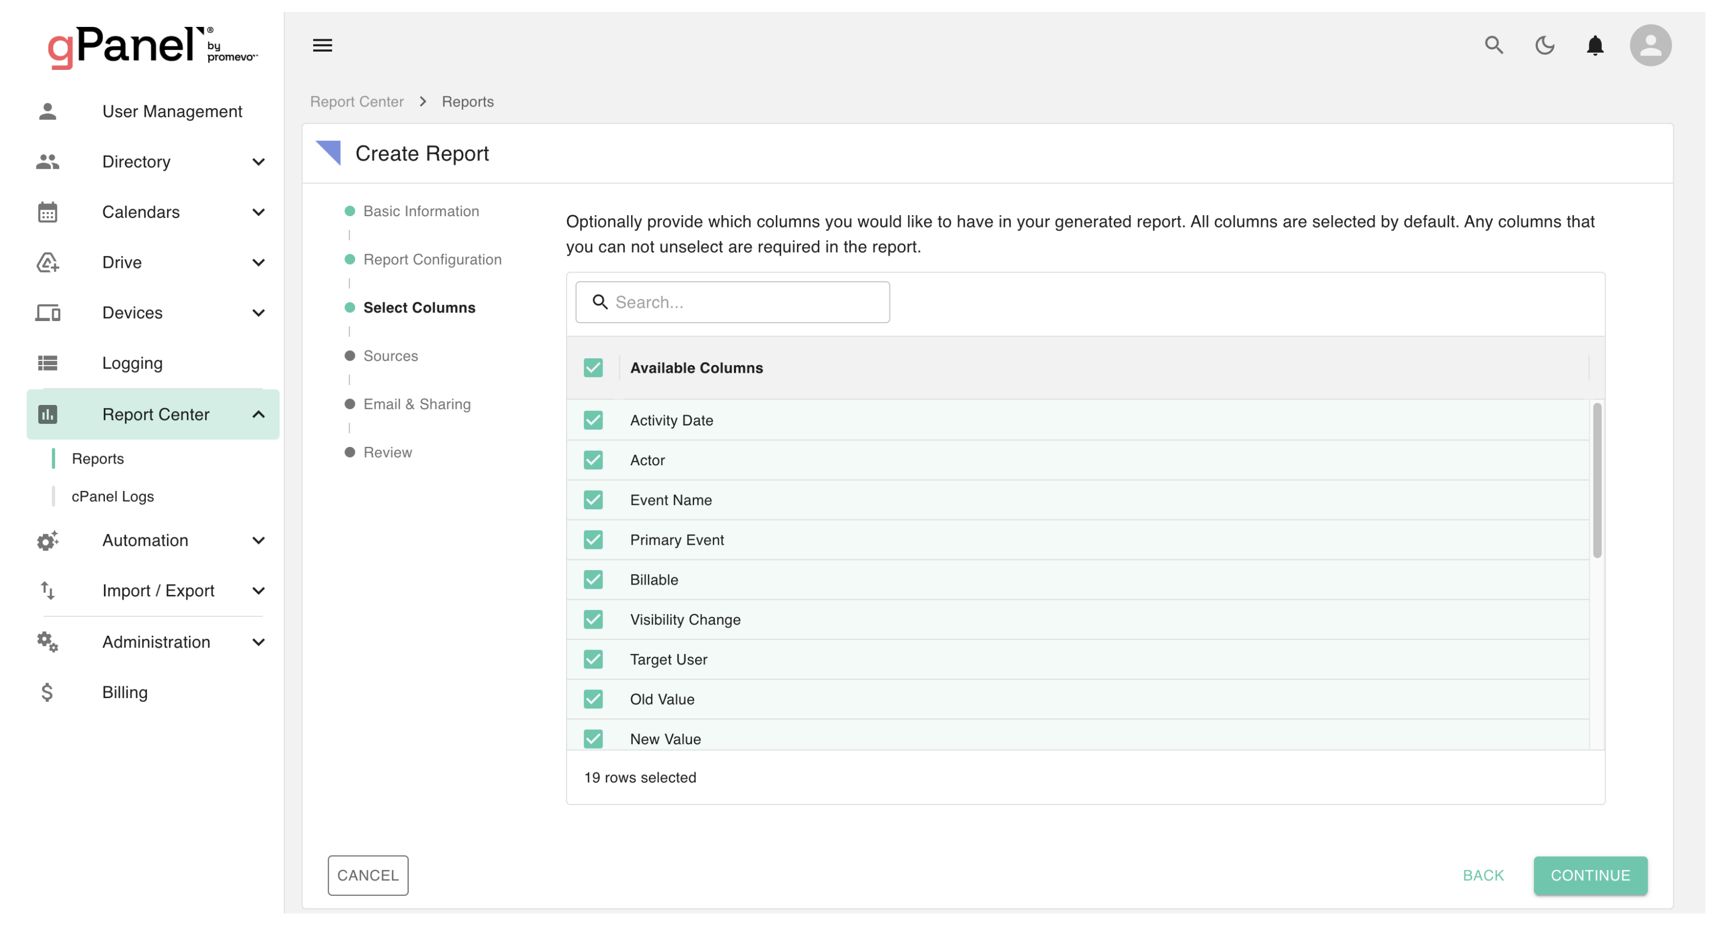Viewport: 1725px width, 925px height.
Task: Click the BACK button
Action: (1482, 875)
